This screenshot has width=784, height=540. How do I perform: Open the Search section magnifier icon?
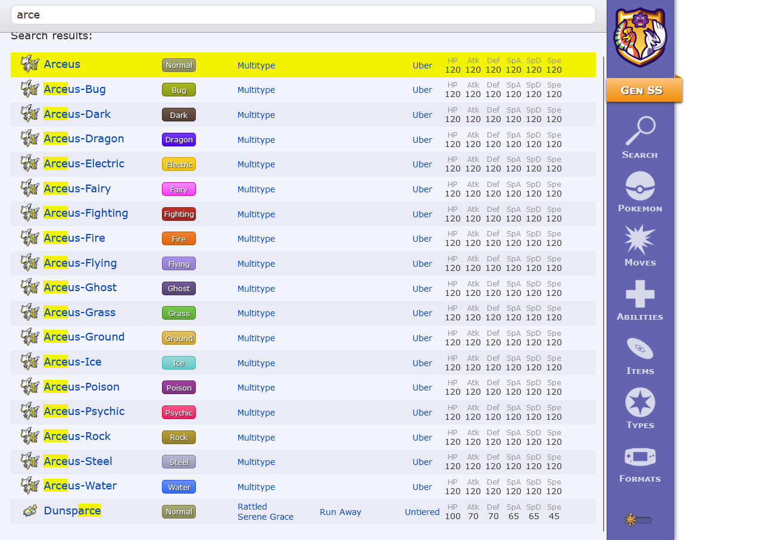640,131
